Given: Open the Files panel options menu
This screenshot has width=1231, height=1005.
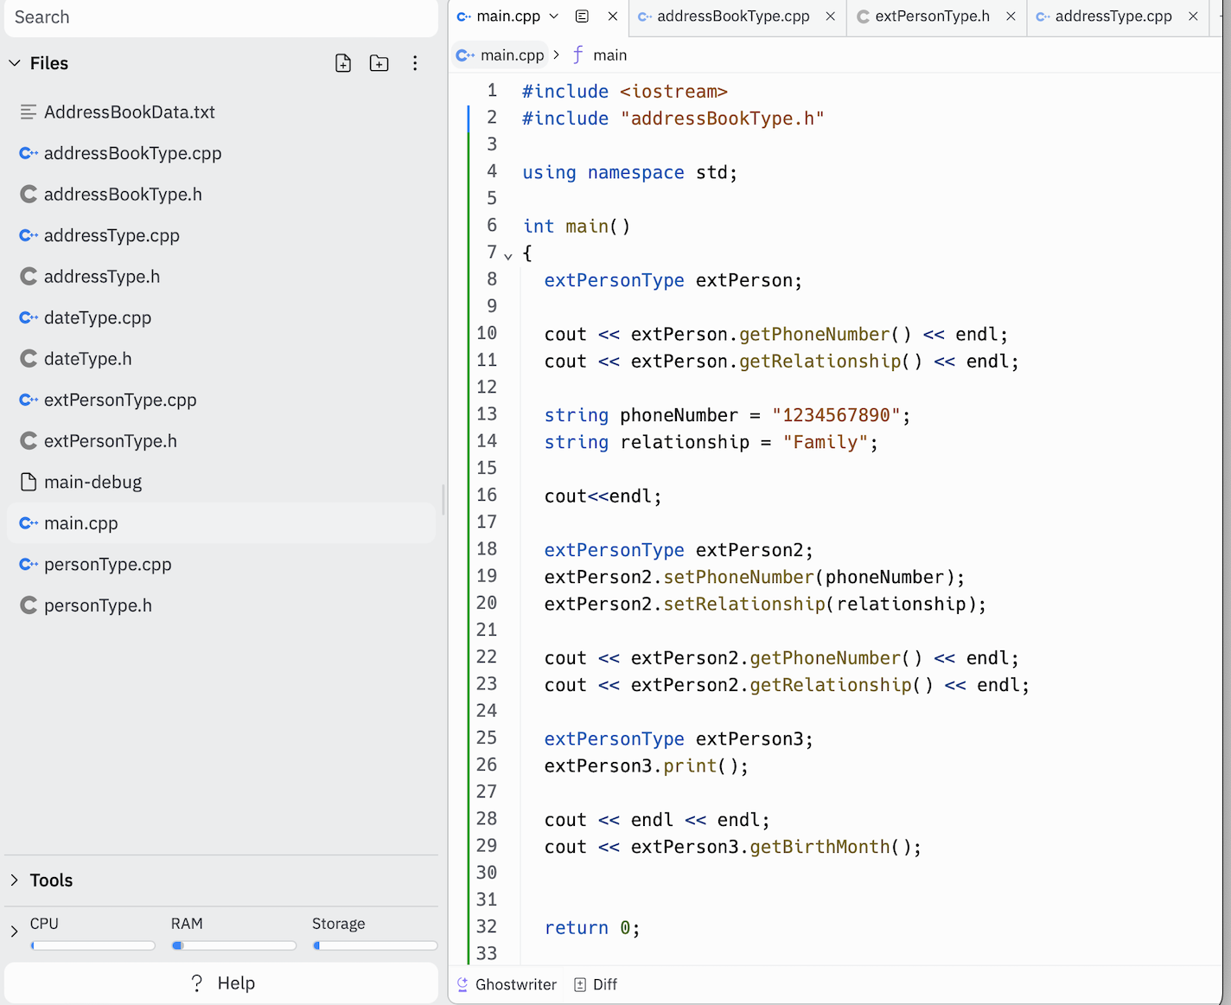Looking at the screenshot, I should tap(415, 62).
